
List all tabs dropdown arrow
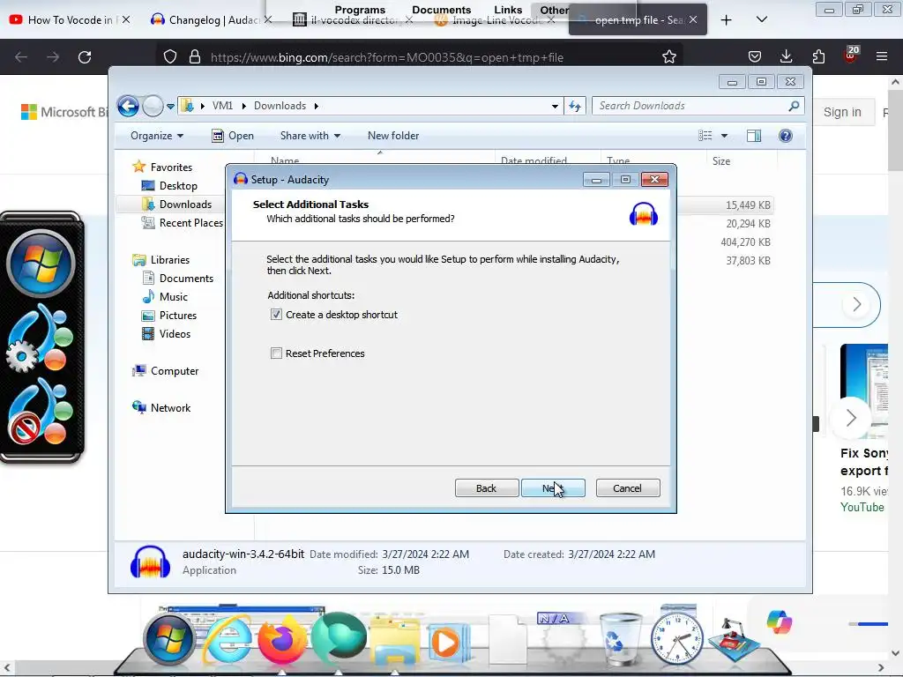(x=761, y=20)
